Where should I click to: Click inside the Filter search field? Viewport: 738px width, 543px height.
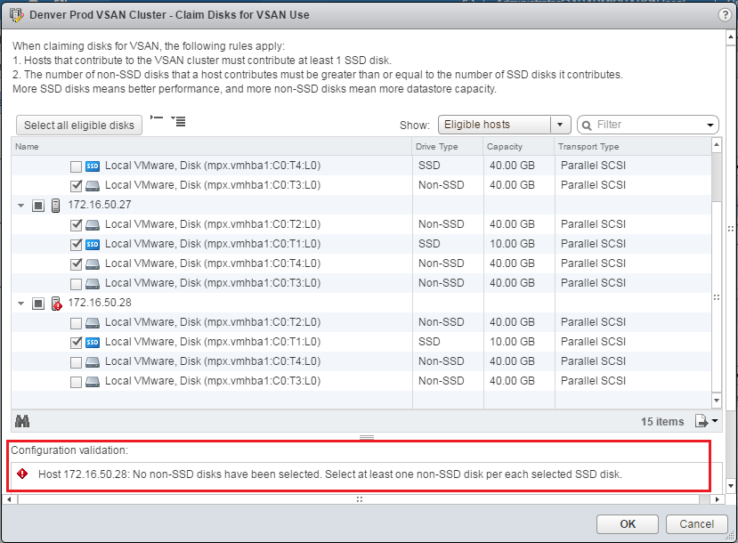[x=647, y=125]
